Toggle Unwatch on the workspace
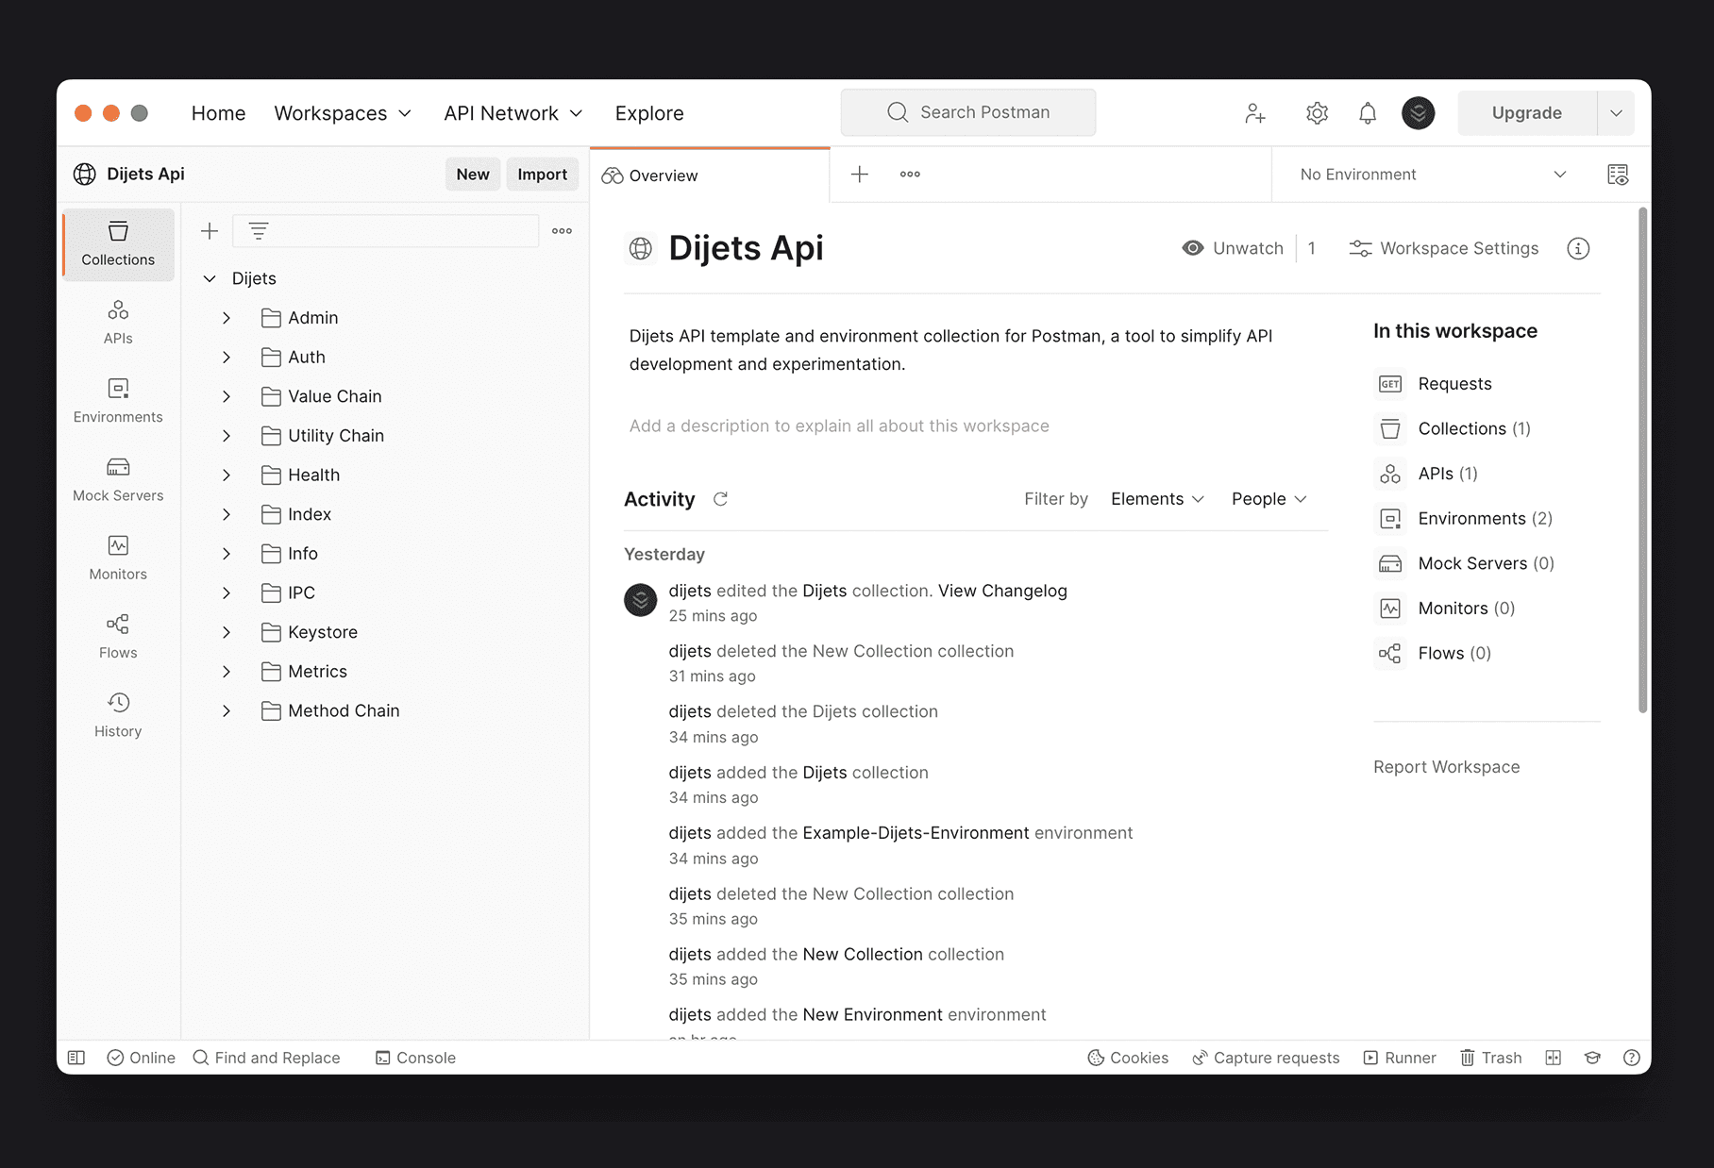 point(1233,248)
